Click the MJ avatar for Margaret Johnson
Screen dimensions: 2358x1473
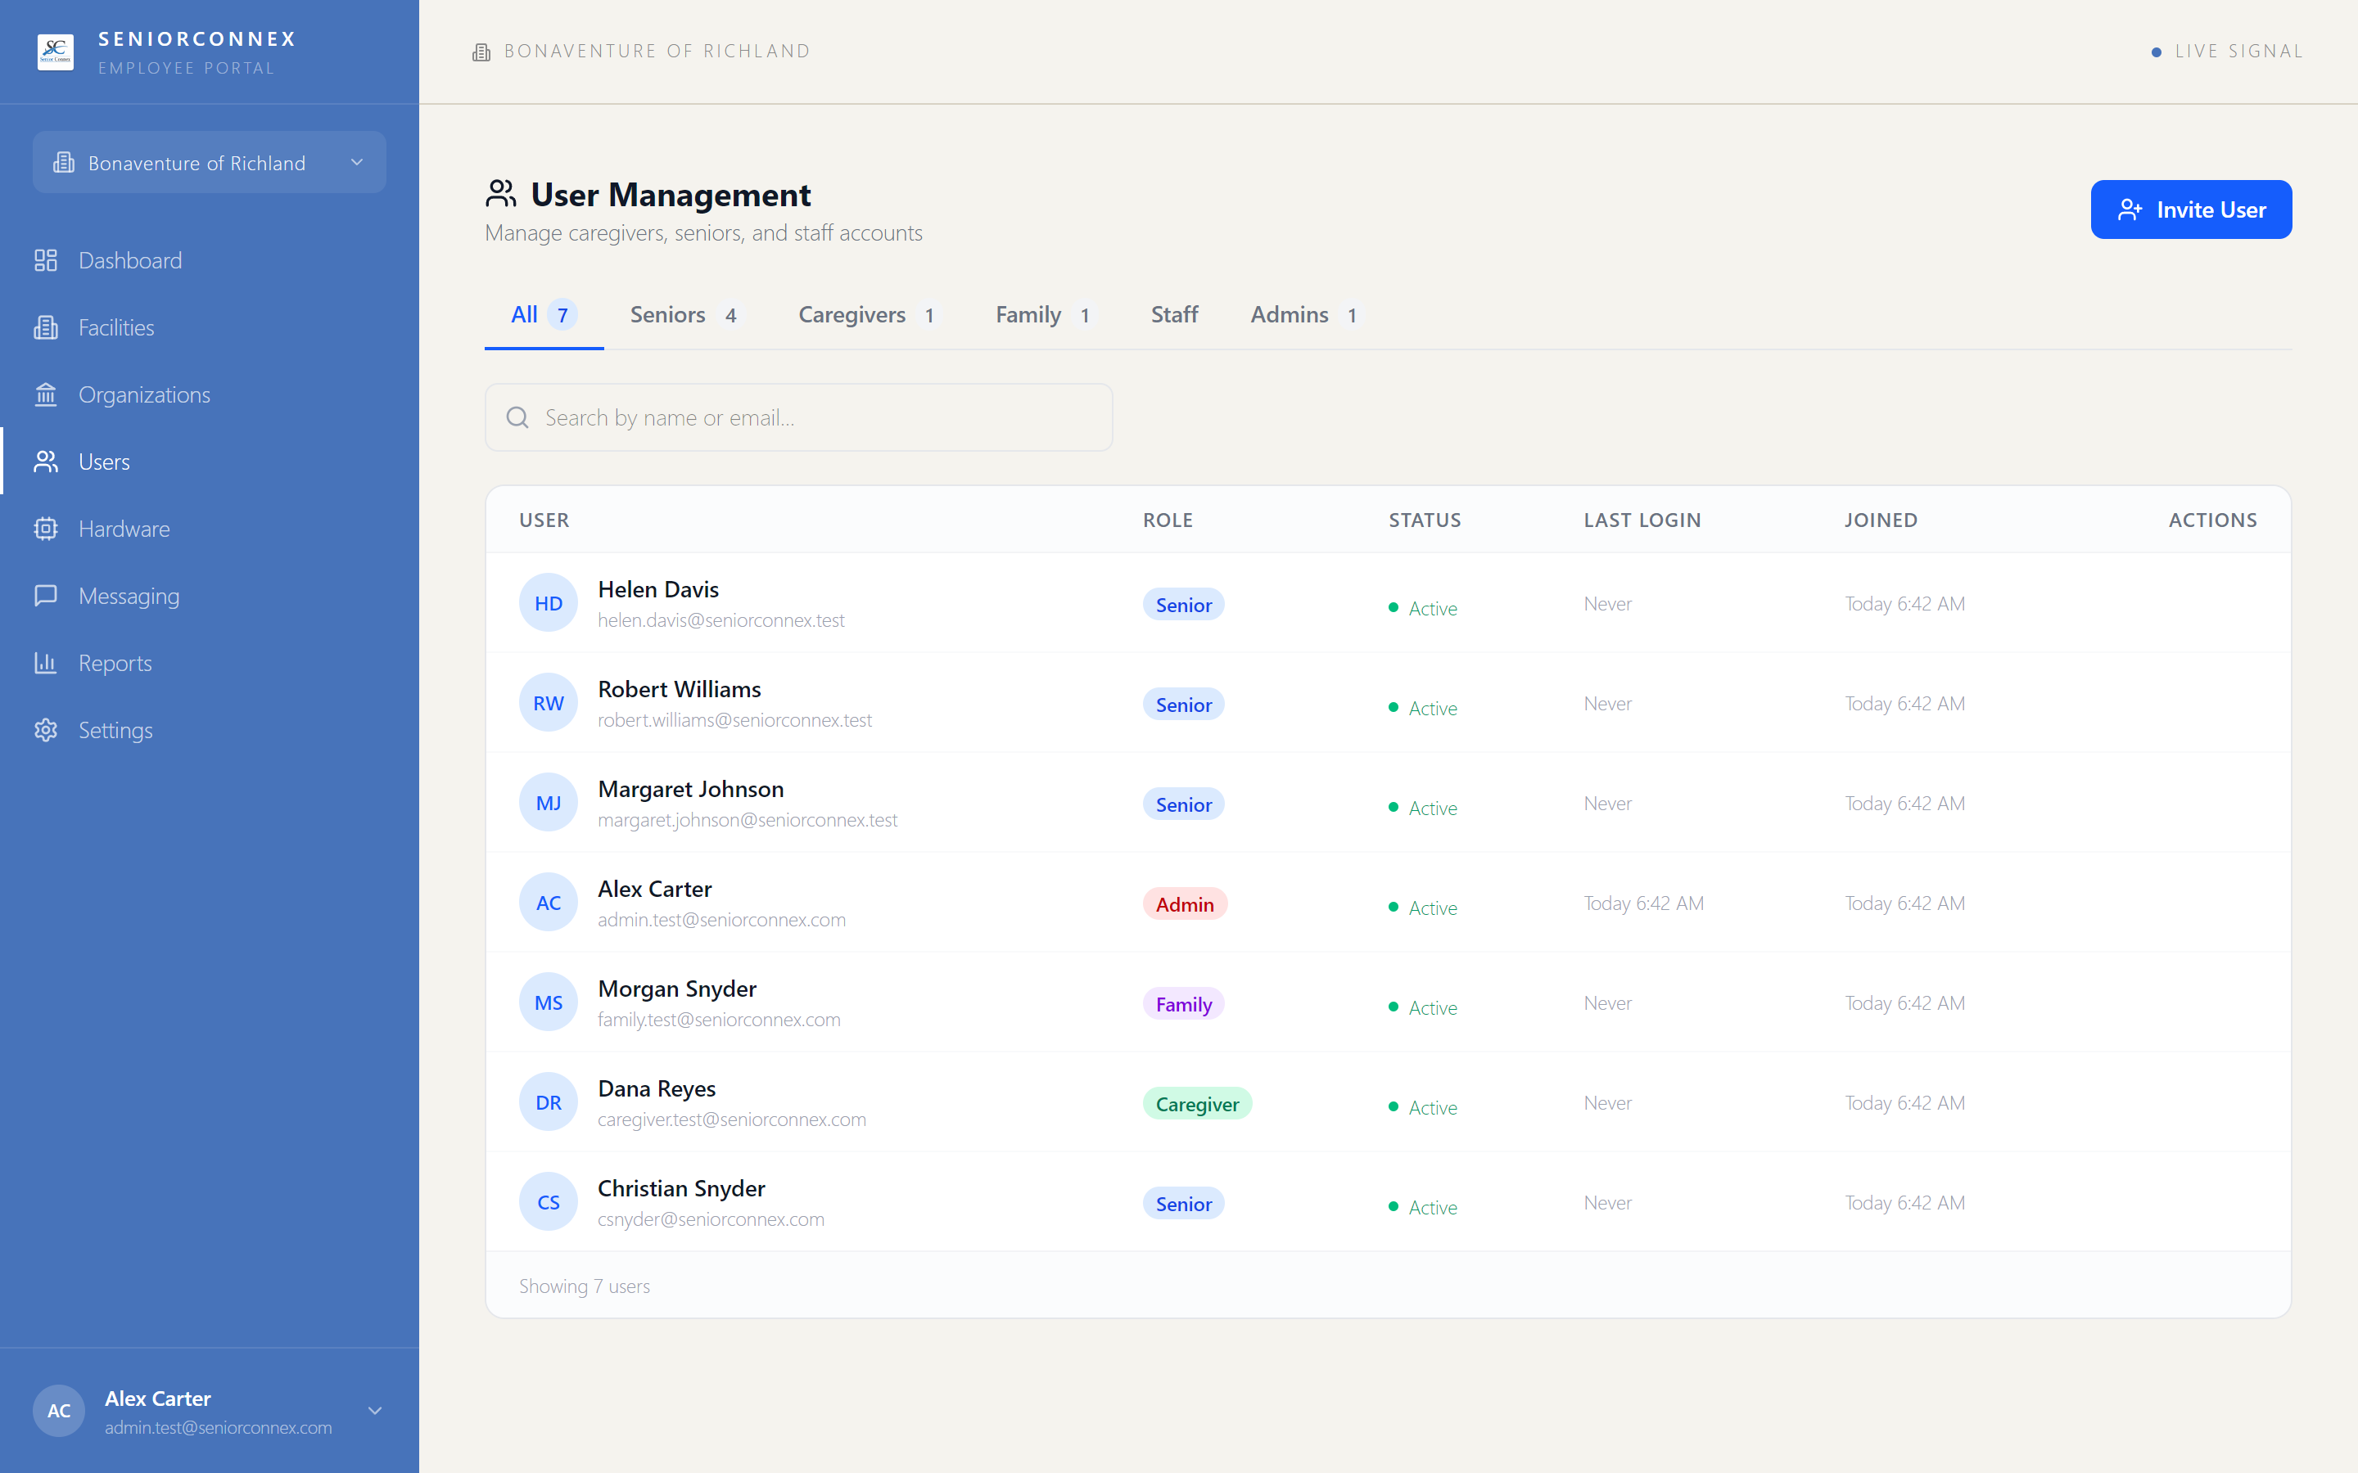pyautogui.click(x=549, y=803)
